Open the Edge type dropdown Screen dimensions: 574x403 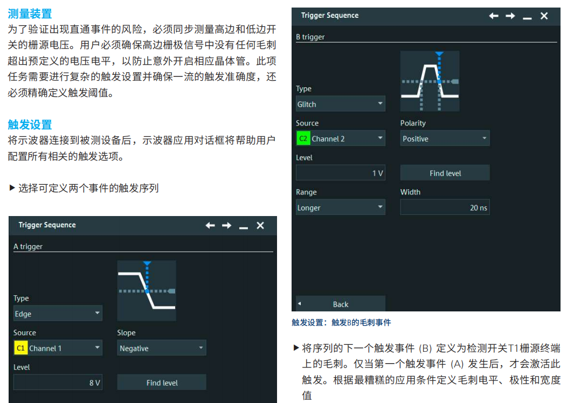(58, 314)
